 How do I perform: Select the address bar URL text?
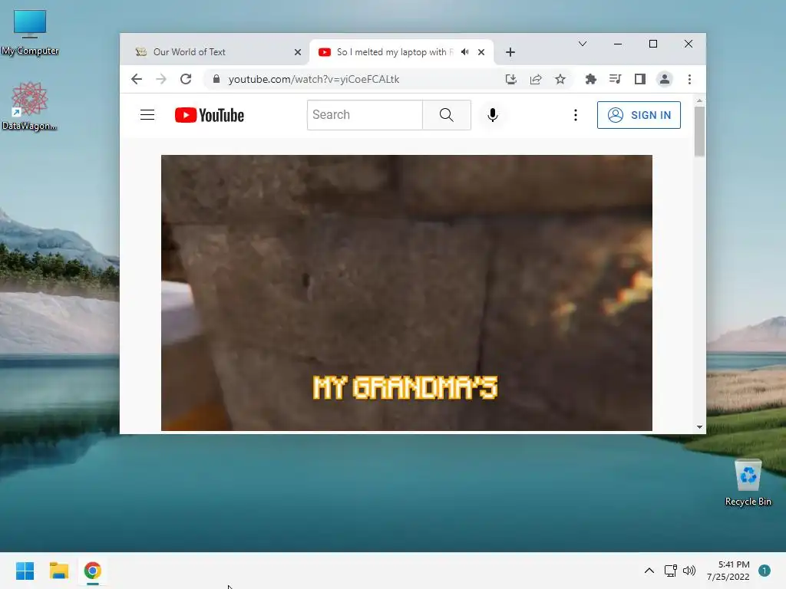coord(314,79)
